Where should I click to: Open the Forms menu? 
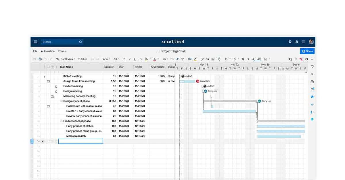pos(62,51)
